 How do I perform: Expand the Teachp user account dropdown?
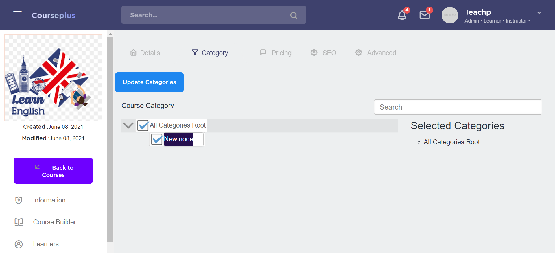click(539, 13)
